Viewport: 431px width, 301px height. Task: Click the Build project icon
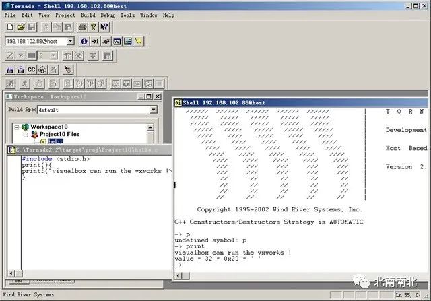pyautogui.click(x=10, y=70)
